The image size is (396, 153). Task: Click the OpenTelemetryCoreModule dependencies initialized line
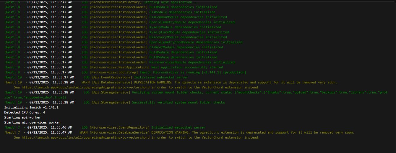(196, 42)
